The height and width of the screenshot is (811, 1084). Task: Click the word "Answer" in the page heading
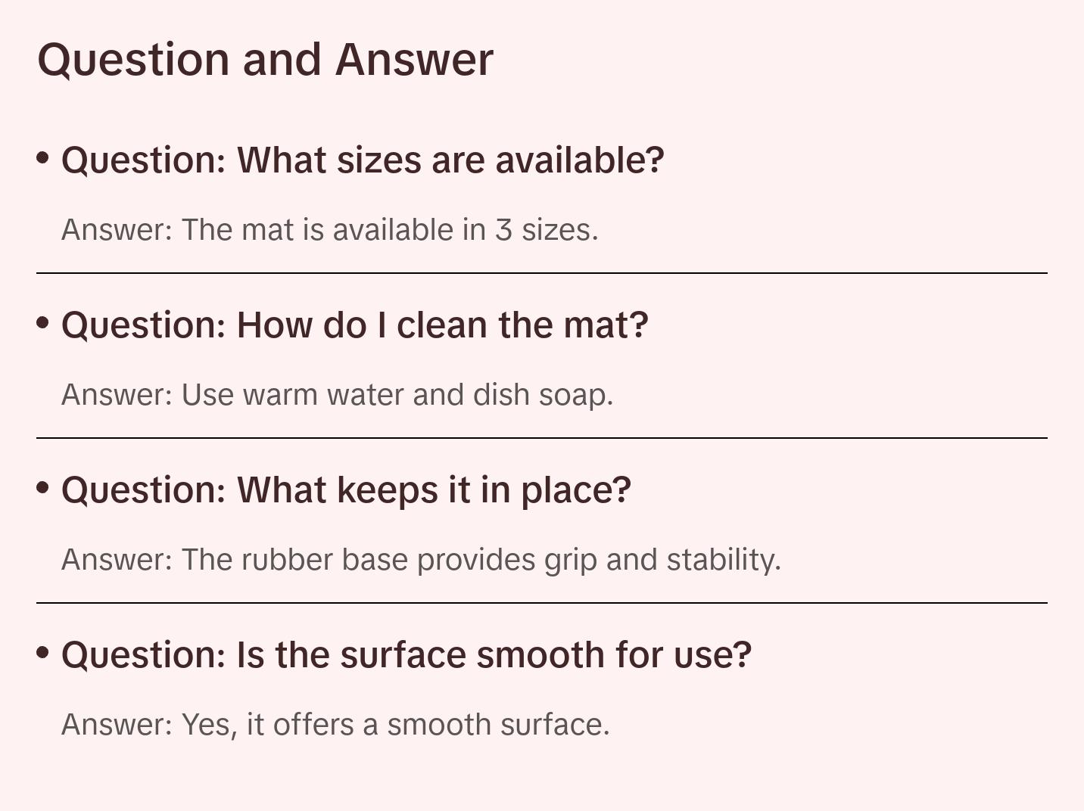(414, 60)
